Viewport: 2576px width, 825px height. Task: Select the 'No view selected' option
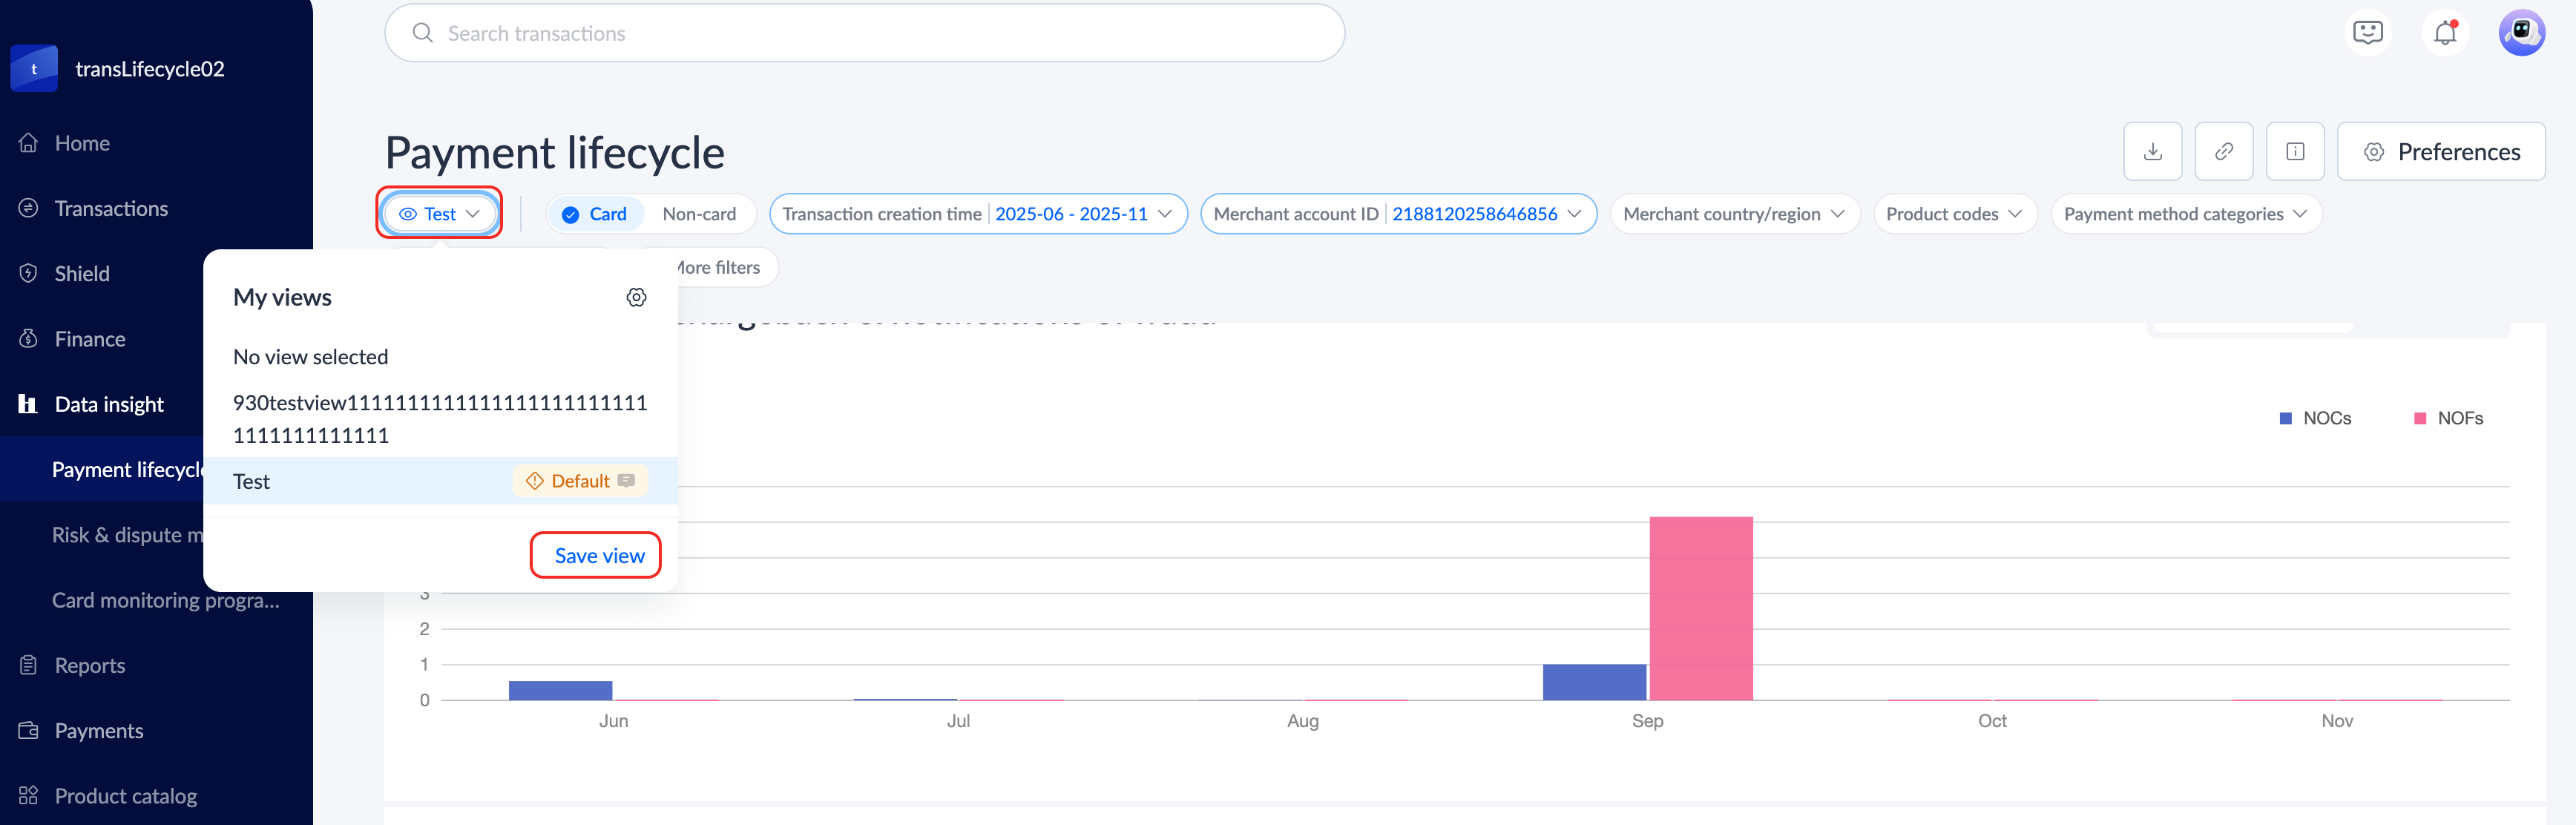tap(310, 357)
